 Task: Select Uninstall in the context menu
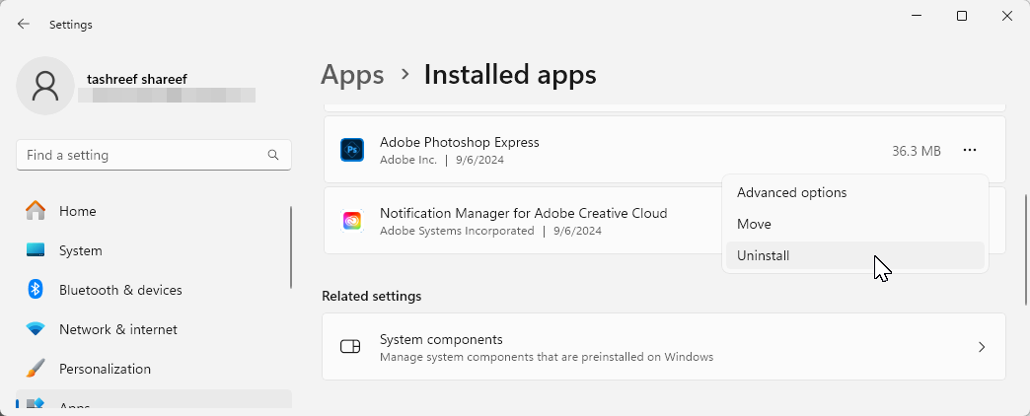(854, 255)
